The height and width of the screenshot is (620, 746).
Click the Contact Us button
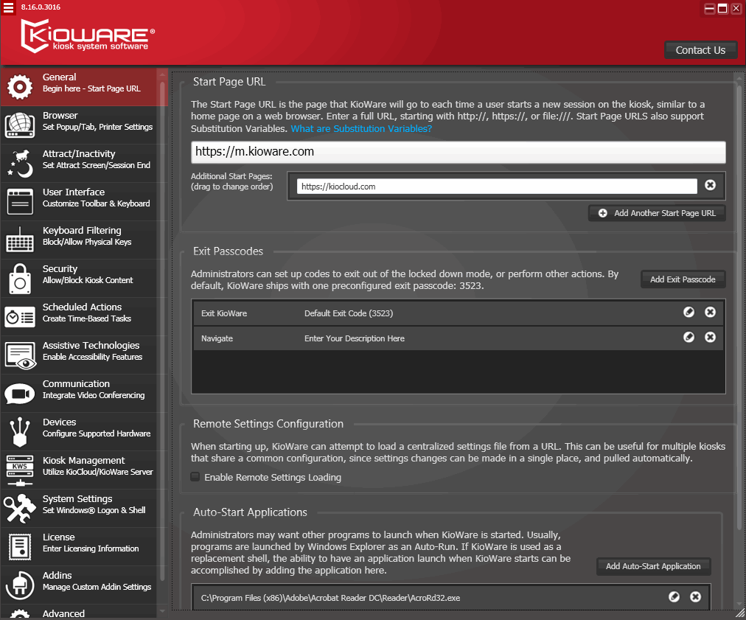click(x=700, y=50)
